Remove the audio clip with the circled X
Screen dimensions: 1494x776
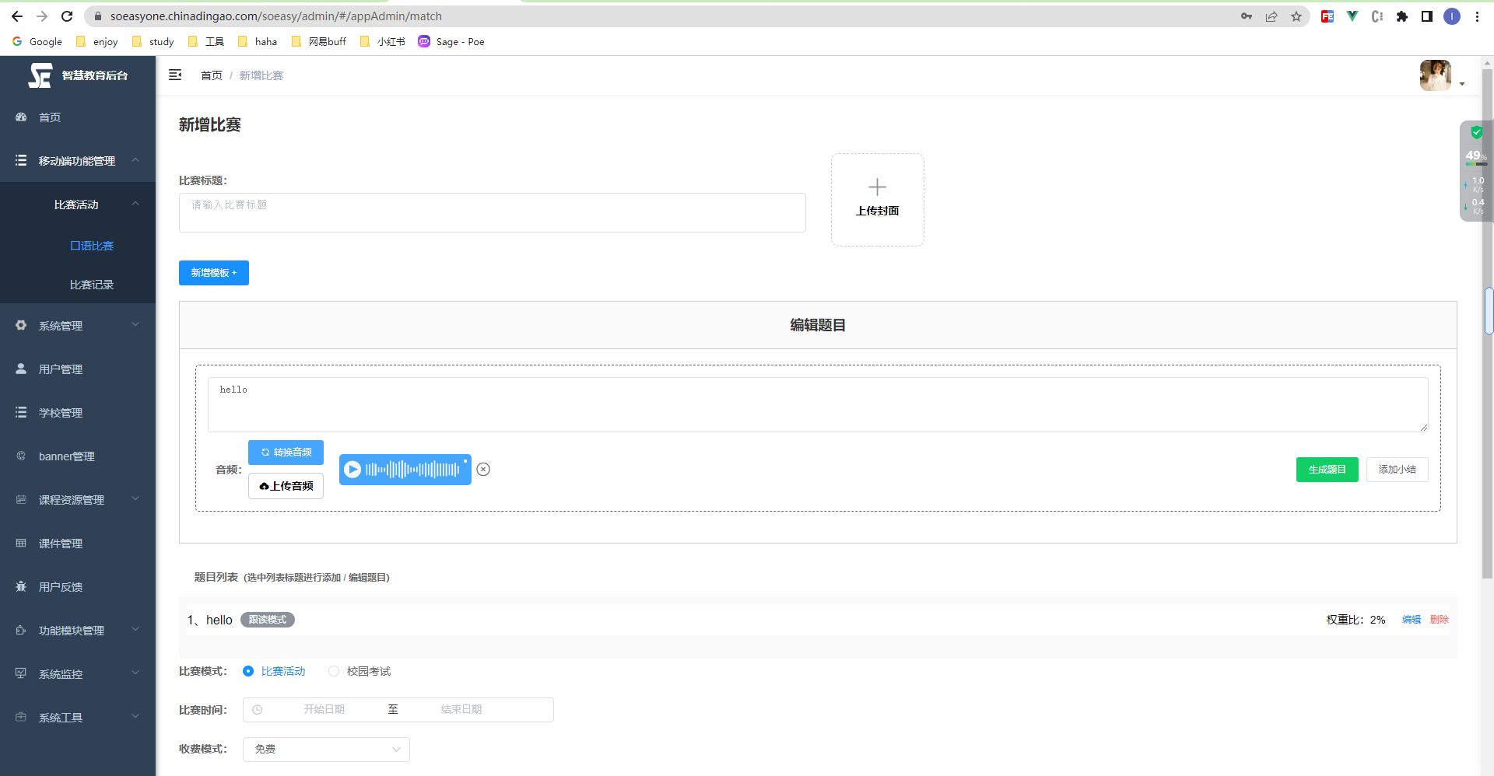(x=483, y=469)
